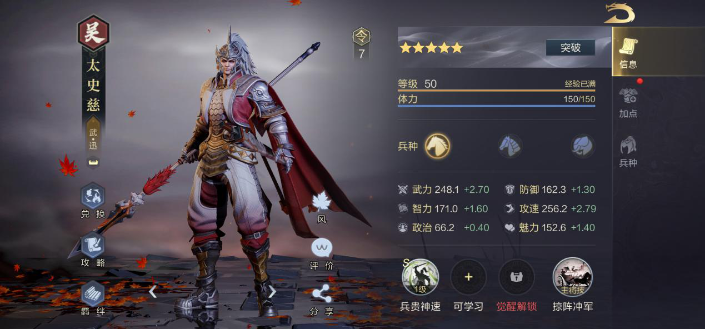The height and width of the screenshot is (329, 705).
Task: Open the 兵贵神速 skill icon
Action: point(420,277)
